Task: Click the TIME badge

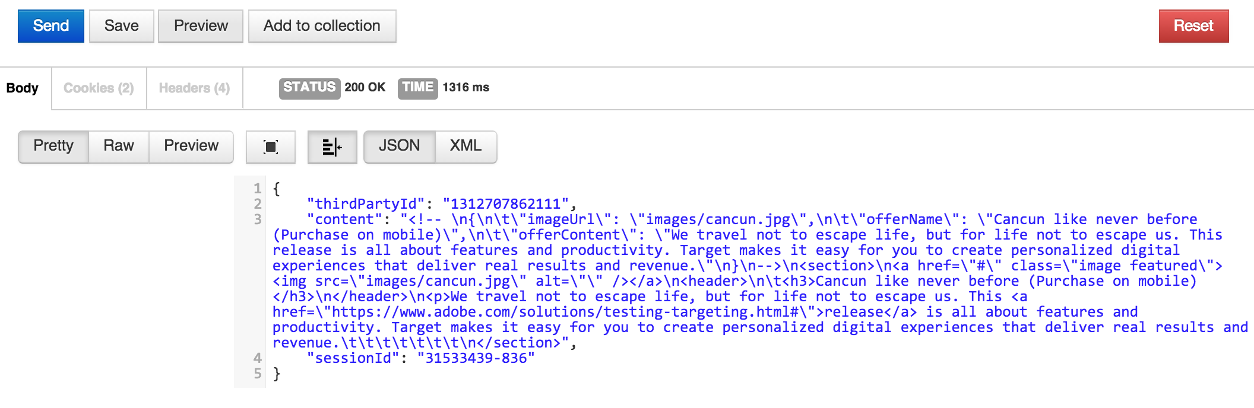Action: point(417,88)
